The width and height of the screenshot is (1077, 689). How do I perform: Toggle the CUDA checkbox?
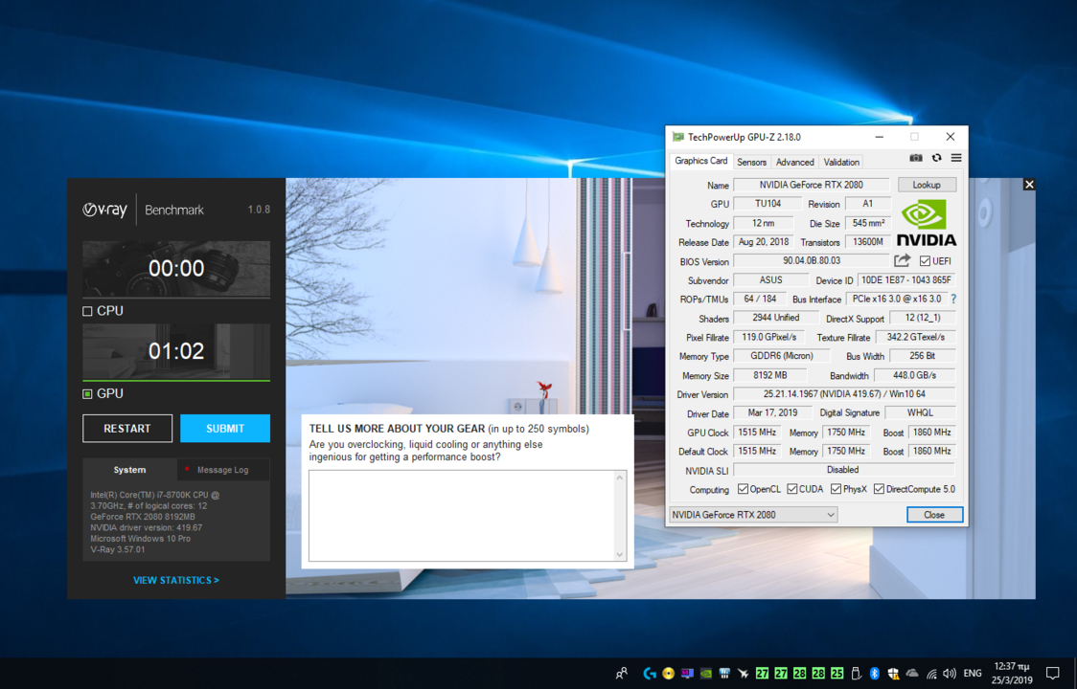[x=792, y=489]
